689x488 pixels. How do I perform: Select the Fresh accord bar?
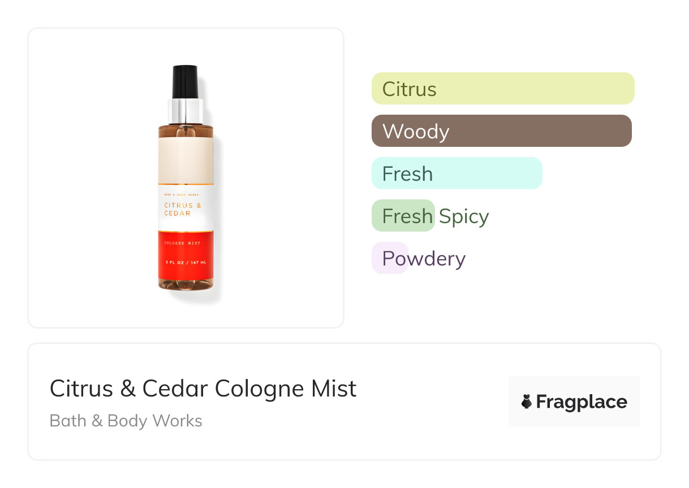pos(457,173)
